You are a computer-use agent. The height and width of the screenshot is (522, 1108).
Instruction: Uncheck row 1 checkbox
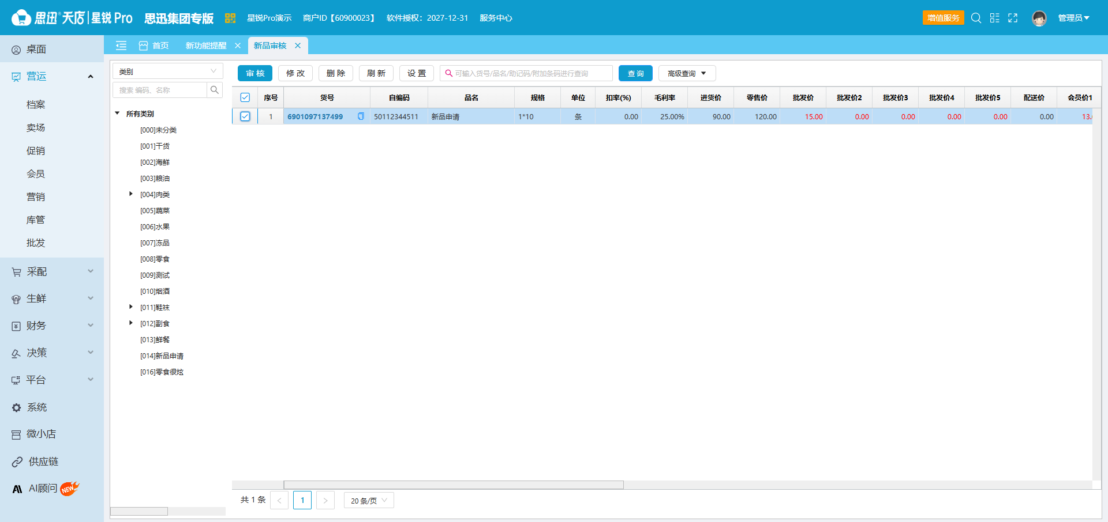click(245, 116)
